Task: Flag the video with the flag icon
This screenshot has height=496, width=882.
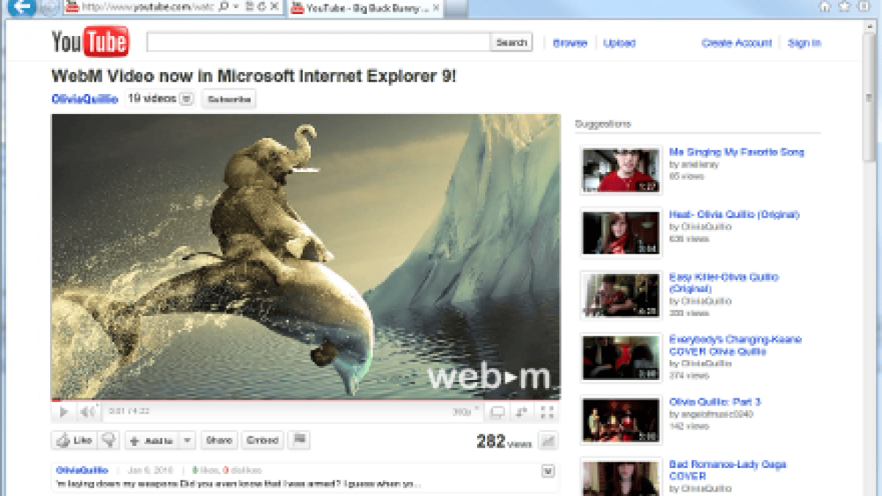Action: (x=299, y=439)
